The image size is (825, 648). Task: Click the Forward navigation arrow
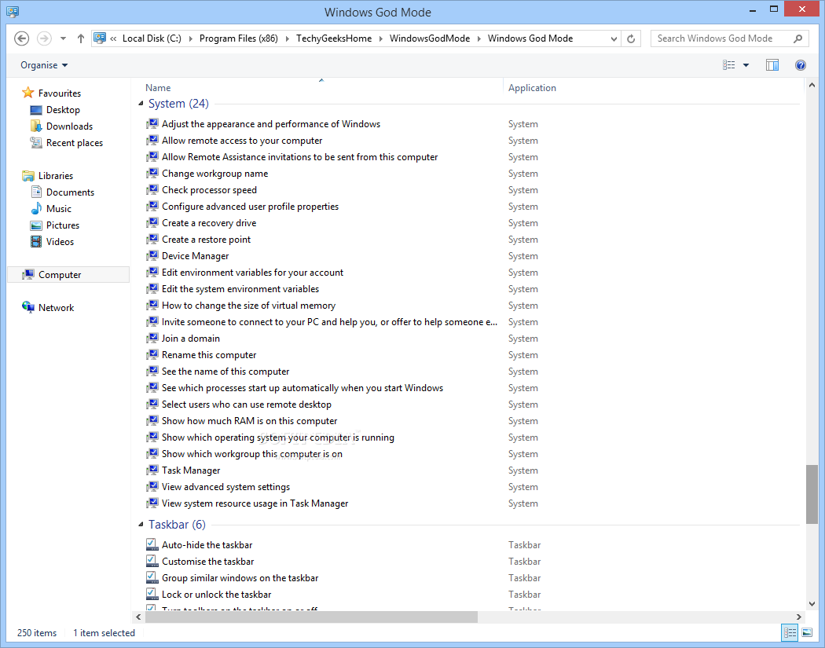click(x=44, y=38)
